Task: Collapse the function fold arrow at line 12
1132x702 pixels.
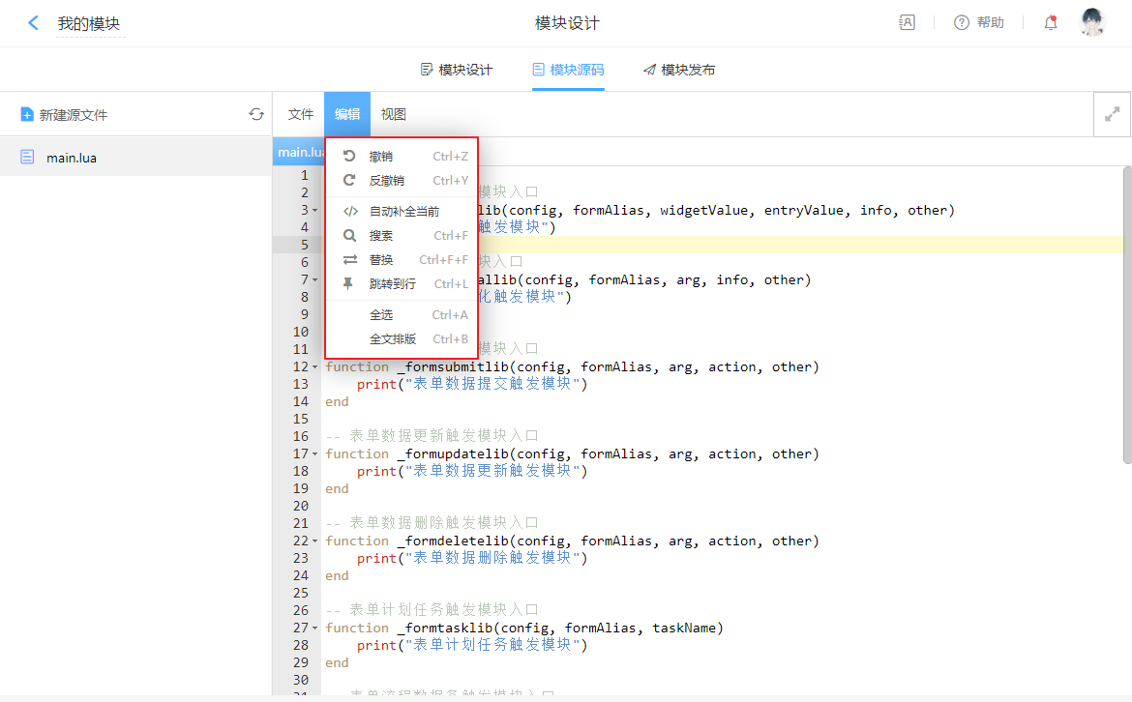Action: tap(315, 367)
